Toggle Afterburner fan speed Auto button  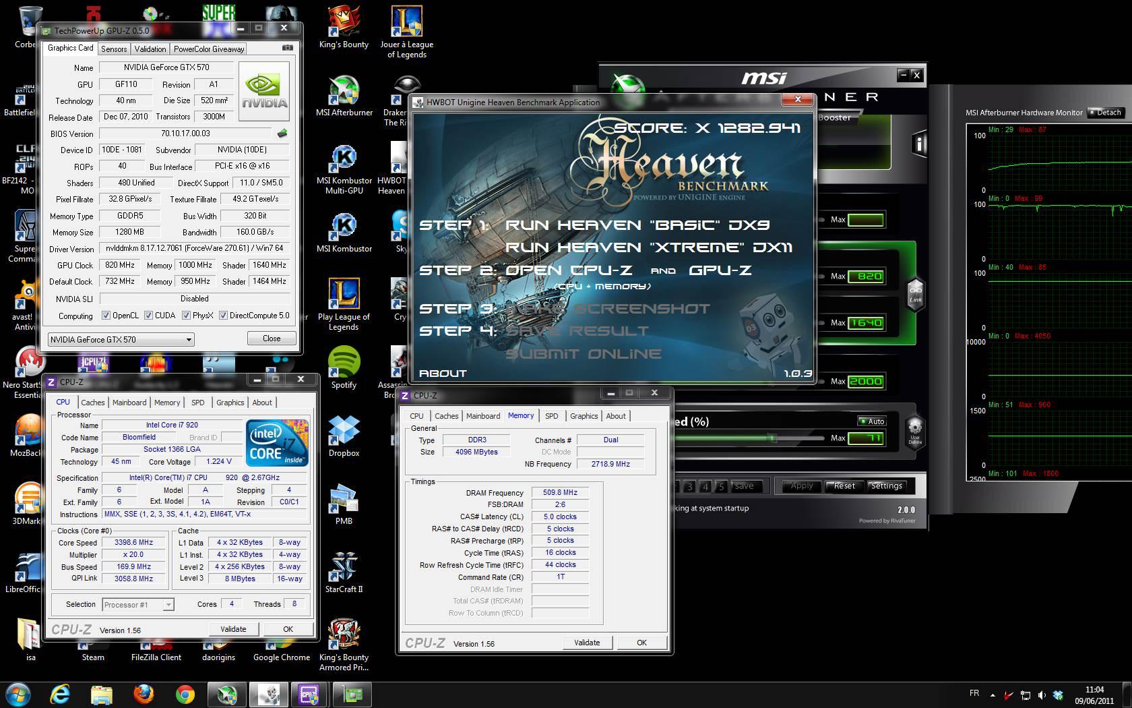tap(872, 421)
